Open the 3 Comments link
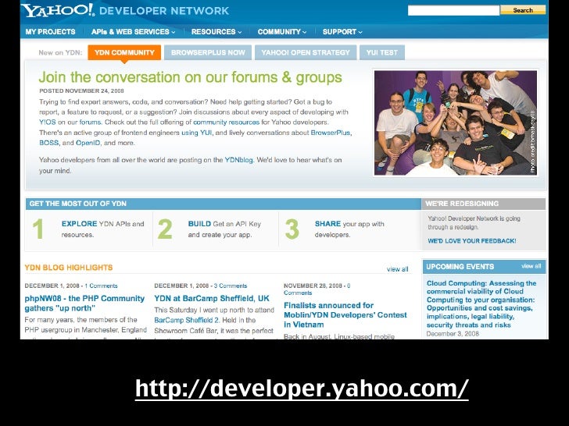569x426 pixels. (x=231, y=286)
